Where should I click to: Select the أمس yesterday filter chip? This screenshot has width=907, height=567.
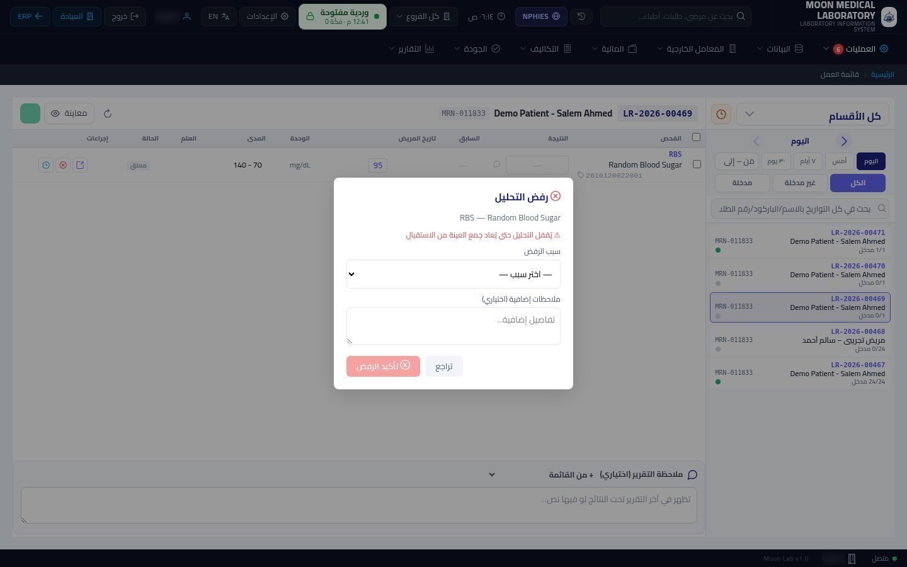(840, 161)
